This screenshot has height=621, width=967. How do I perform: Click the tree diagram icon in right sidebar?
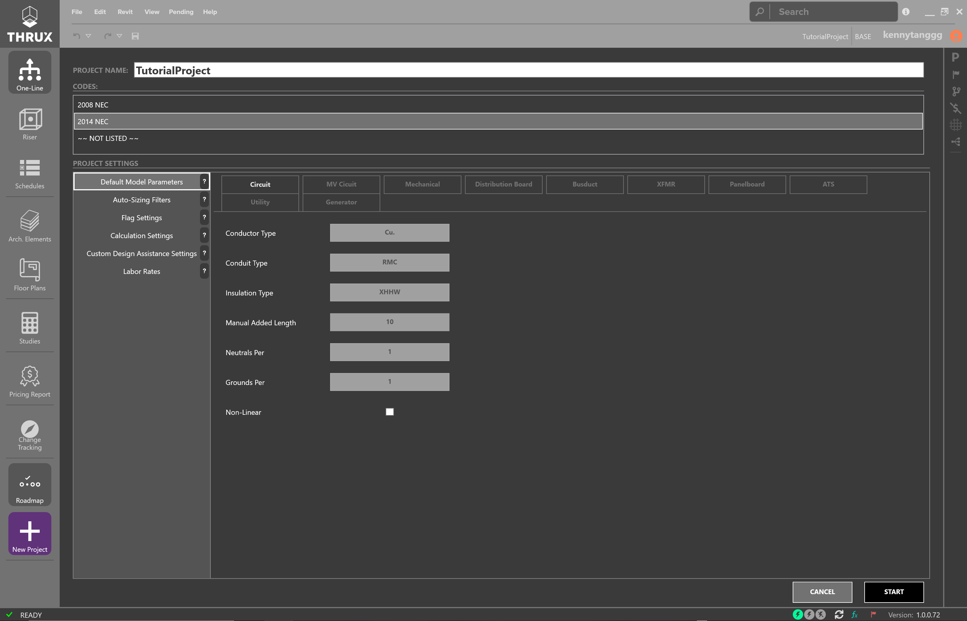click(x=956, y=141)
